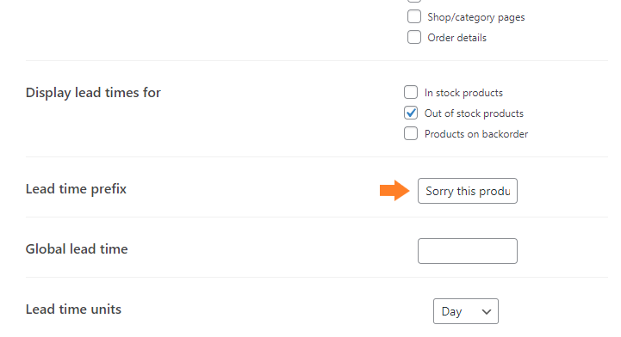Click into the Lead time prefix text field

tap(468, 191)
